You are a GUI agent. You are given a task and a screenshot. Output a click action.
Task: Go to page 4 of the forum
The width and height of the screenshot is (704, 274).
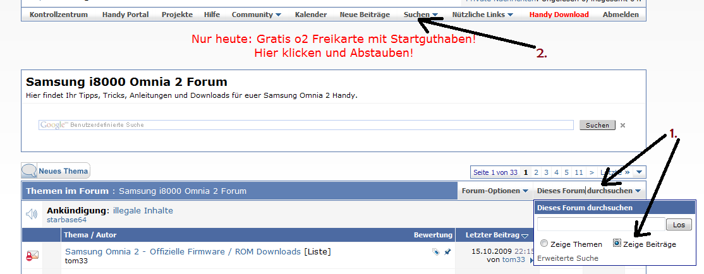(556, 172)
